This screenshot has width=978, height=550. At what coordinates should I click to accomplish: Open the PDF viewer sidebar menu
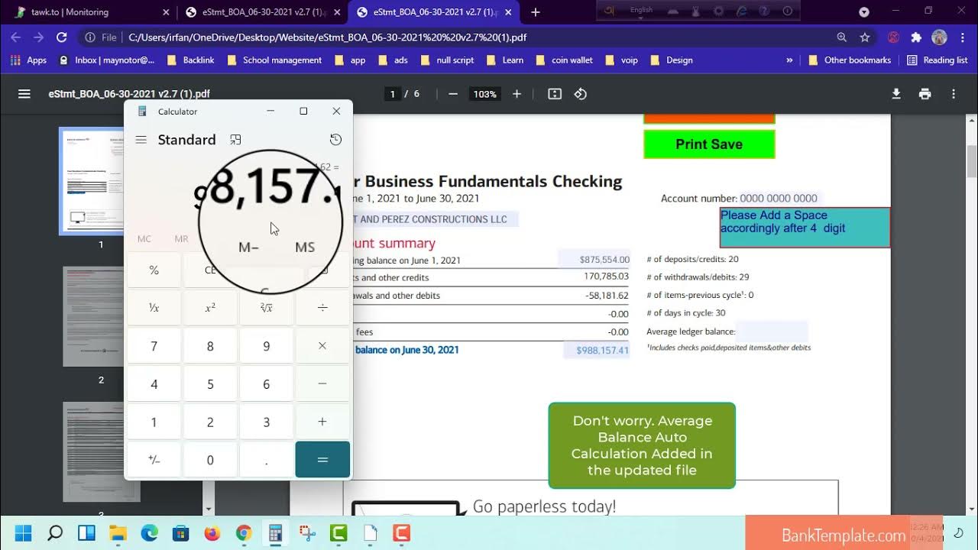coord(24,94)
